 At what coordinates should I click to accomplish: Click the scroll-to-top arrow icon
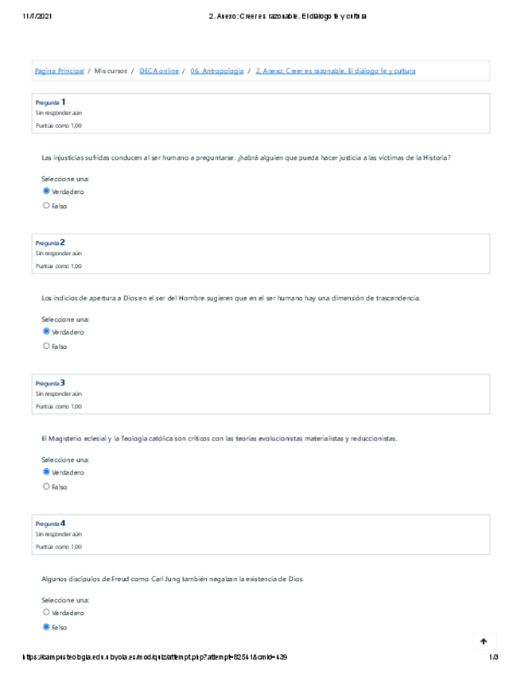pos(484,641)
